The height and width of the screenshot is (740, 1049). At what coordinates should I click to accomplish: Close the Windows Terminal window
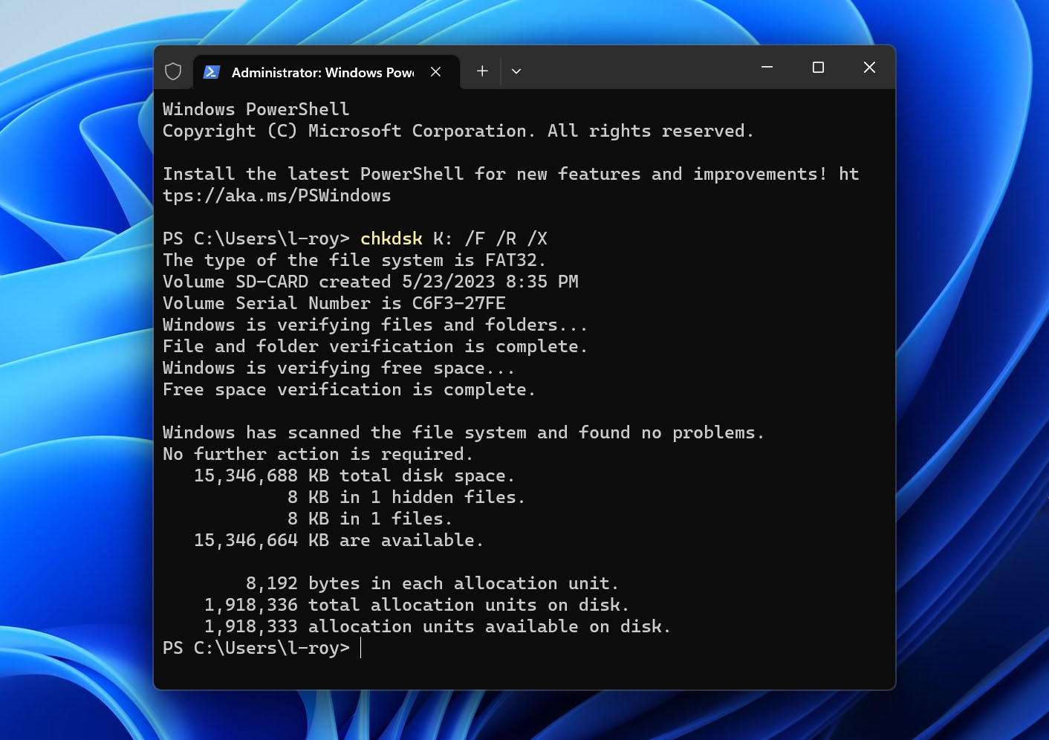tap(869, 68)
